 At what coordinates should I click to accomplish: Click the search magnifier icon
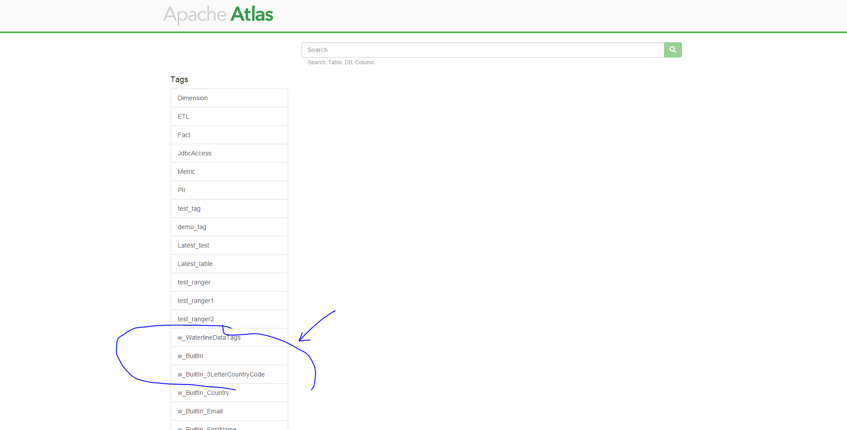point(672,50)
